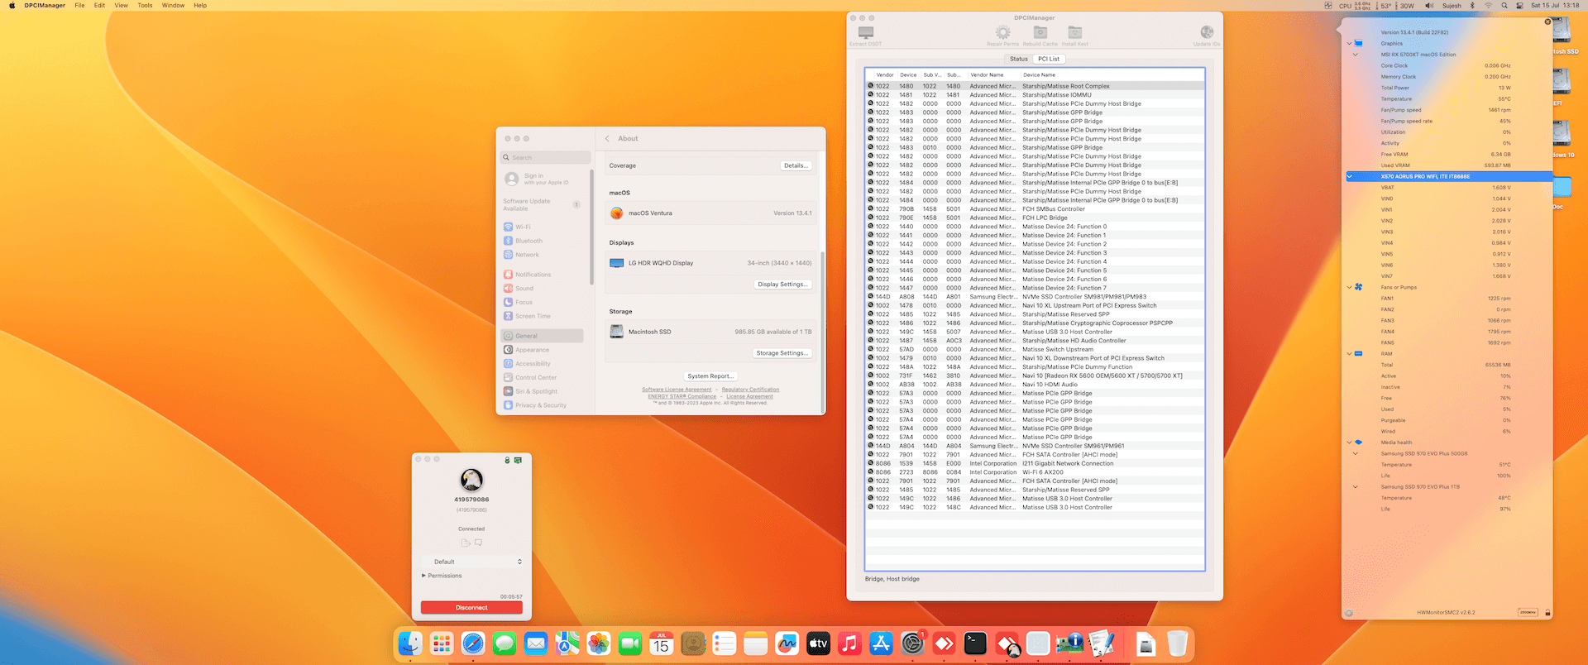Collapse the Fans or Pumps section
The image size is (1588, 665).
[1349, 288]
